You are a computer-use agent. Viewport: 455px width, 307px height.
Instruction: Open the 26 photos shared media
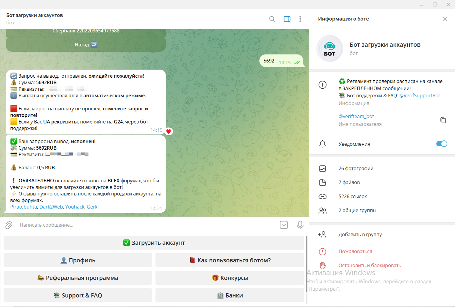356,169
